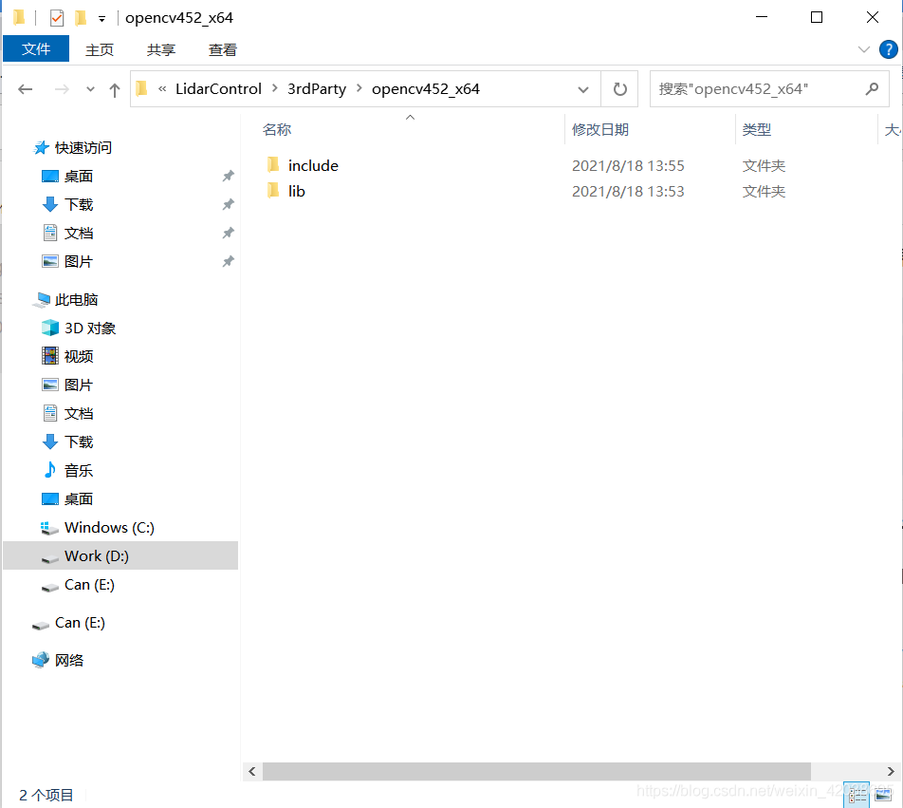Click the horizontal scrollbar thumb

(x=537, y=771)
